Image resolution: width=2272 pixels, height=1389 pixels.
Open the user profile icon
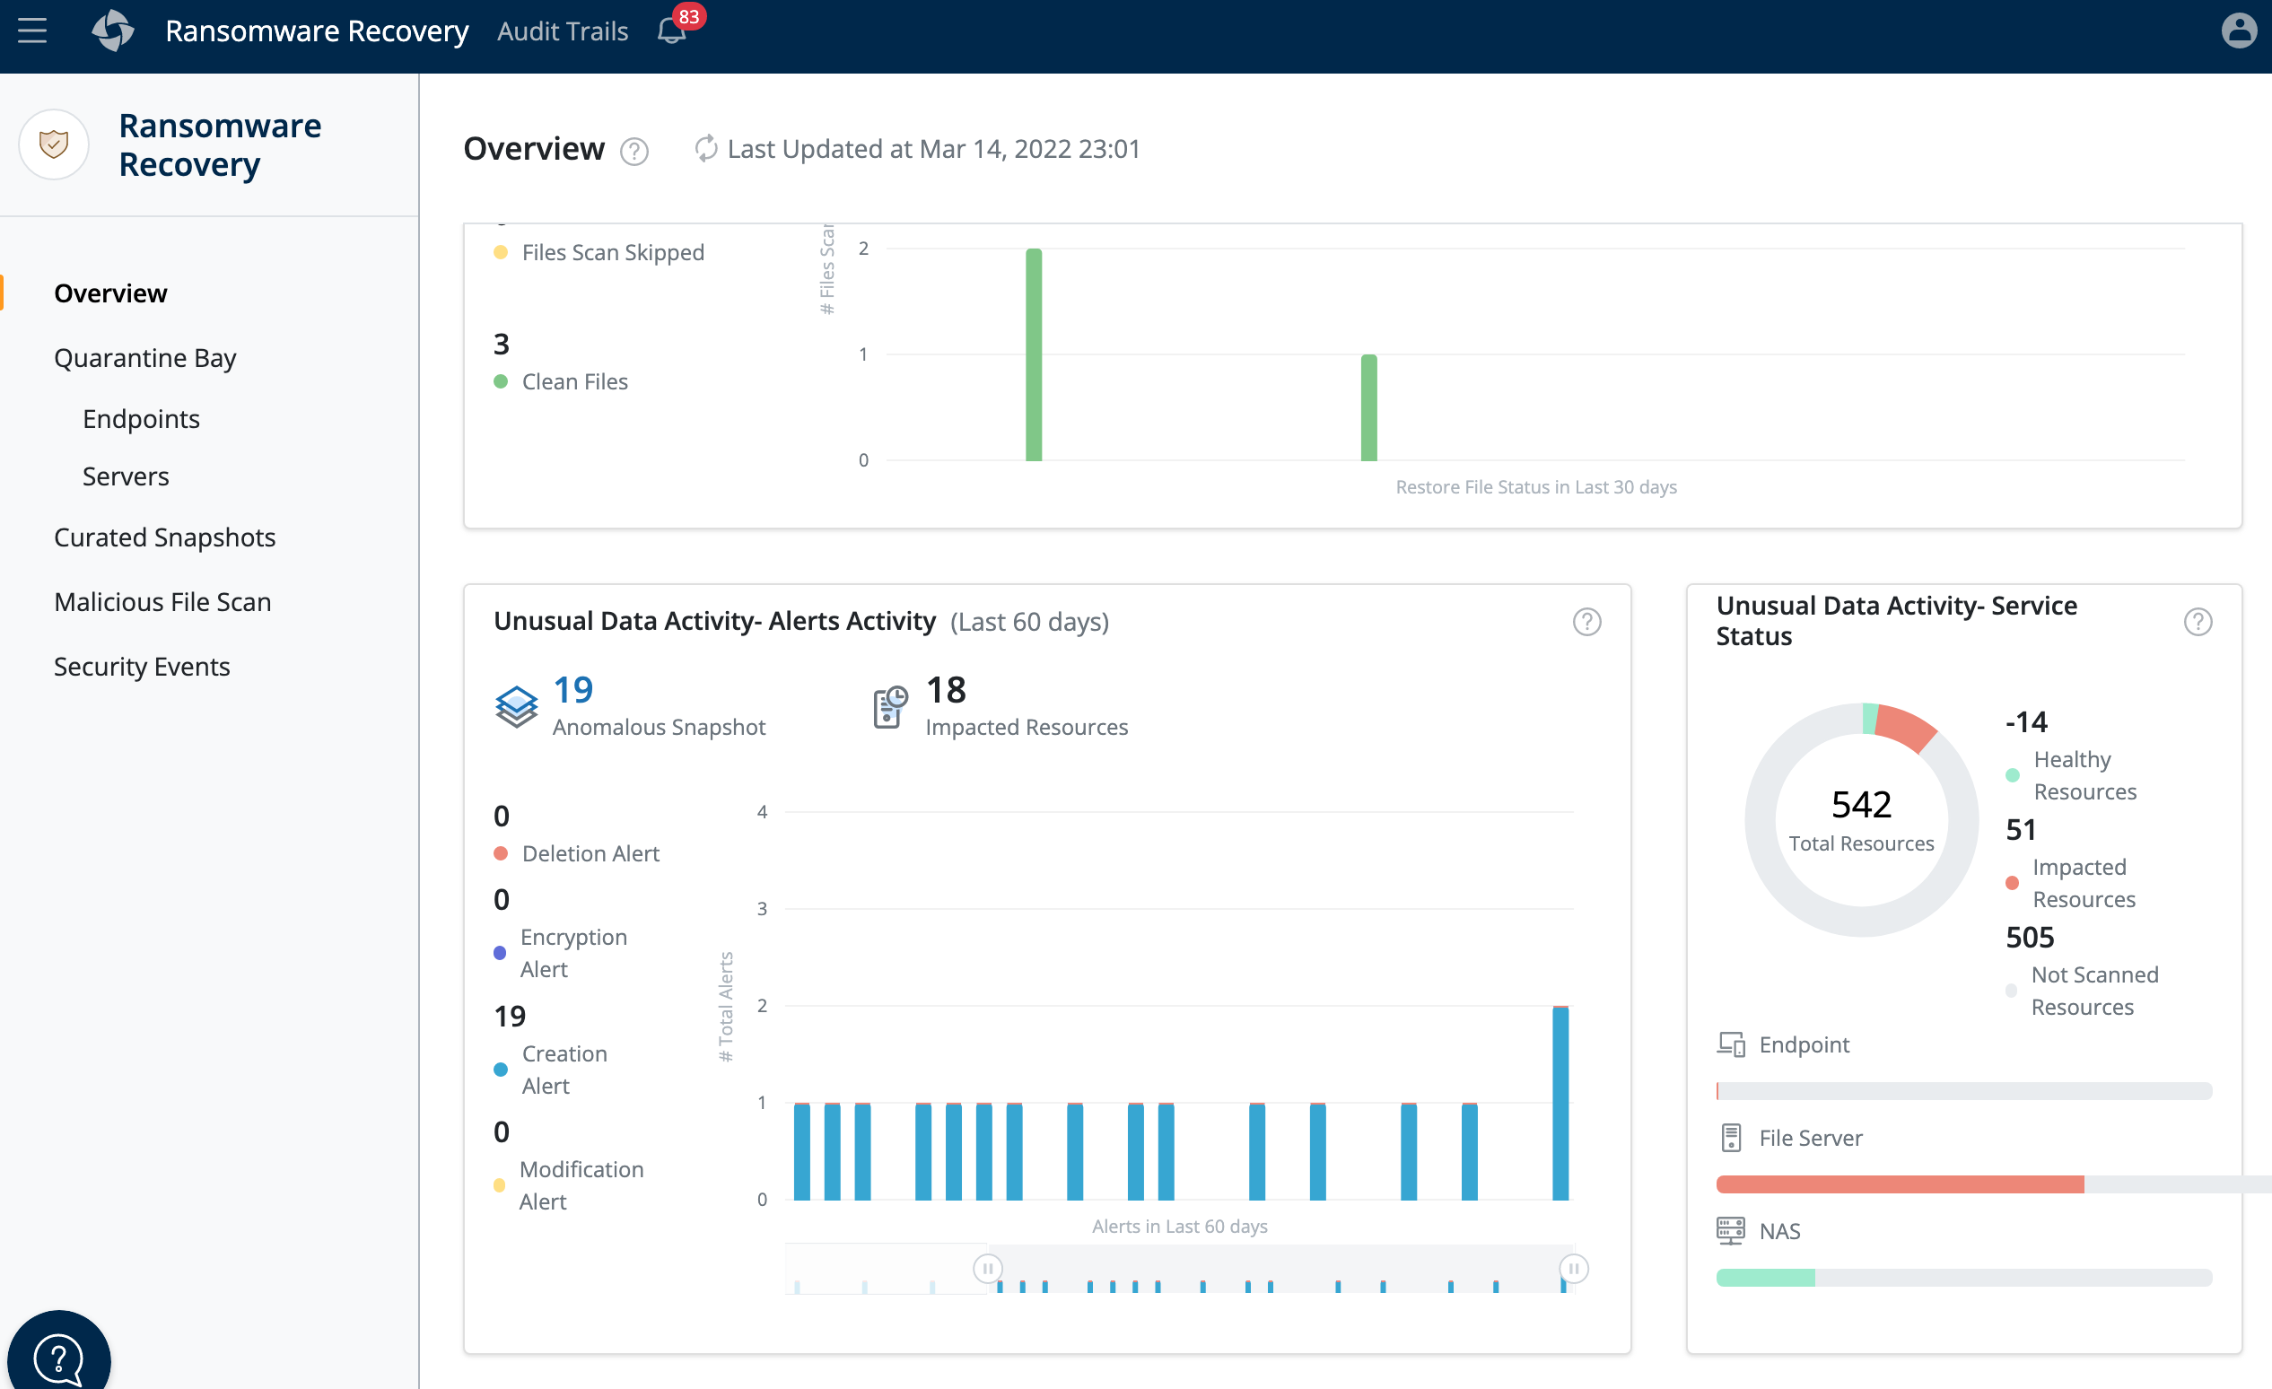click(x=2239, y=31)
